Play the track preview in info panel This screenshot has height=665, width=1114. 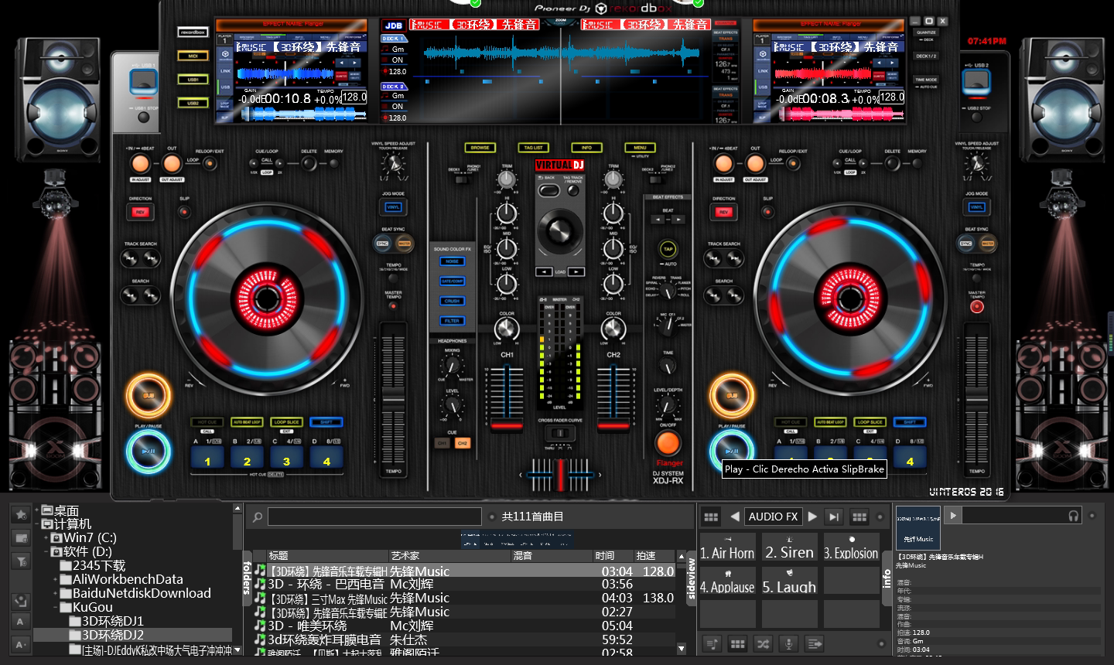click(953, 515)
